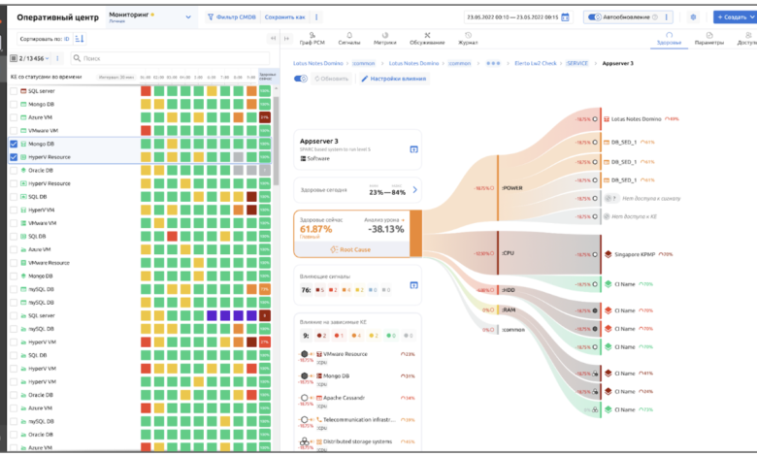757x456 pixels.
Task: Select the No-access к сигналу node
Action: coord(642,198)
